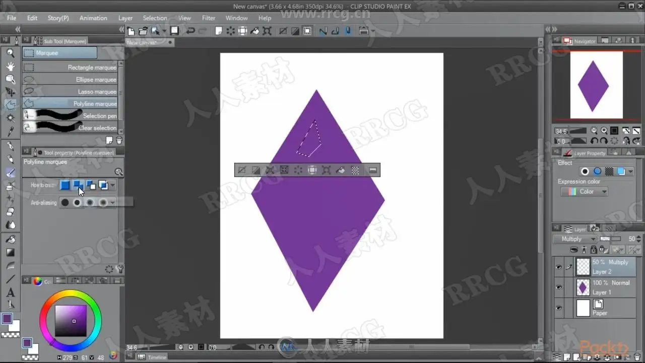The image size is (645, 363).
Task: Choose the no anti-aliasing option
Action: 65,203
